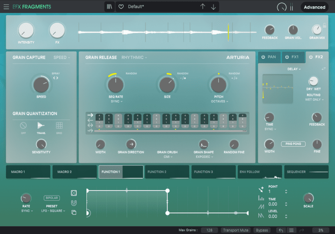335x234 pixels.
Task: Click the copy function icon
Action: click(x=74, y=212)
